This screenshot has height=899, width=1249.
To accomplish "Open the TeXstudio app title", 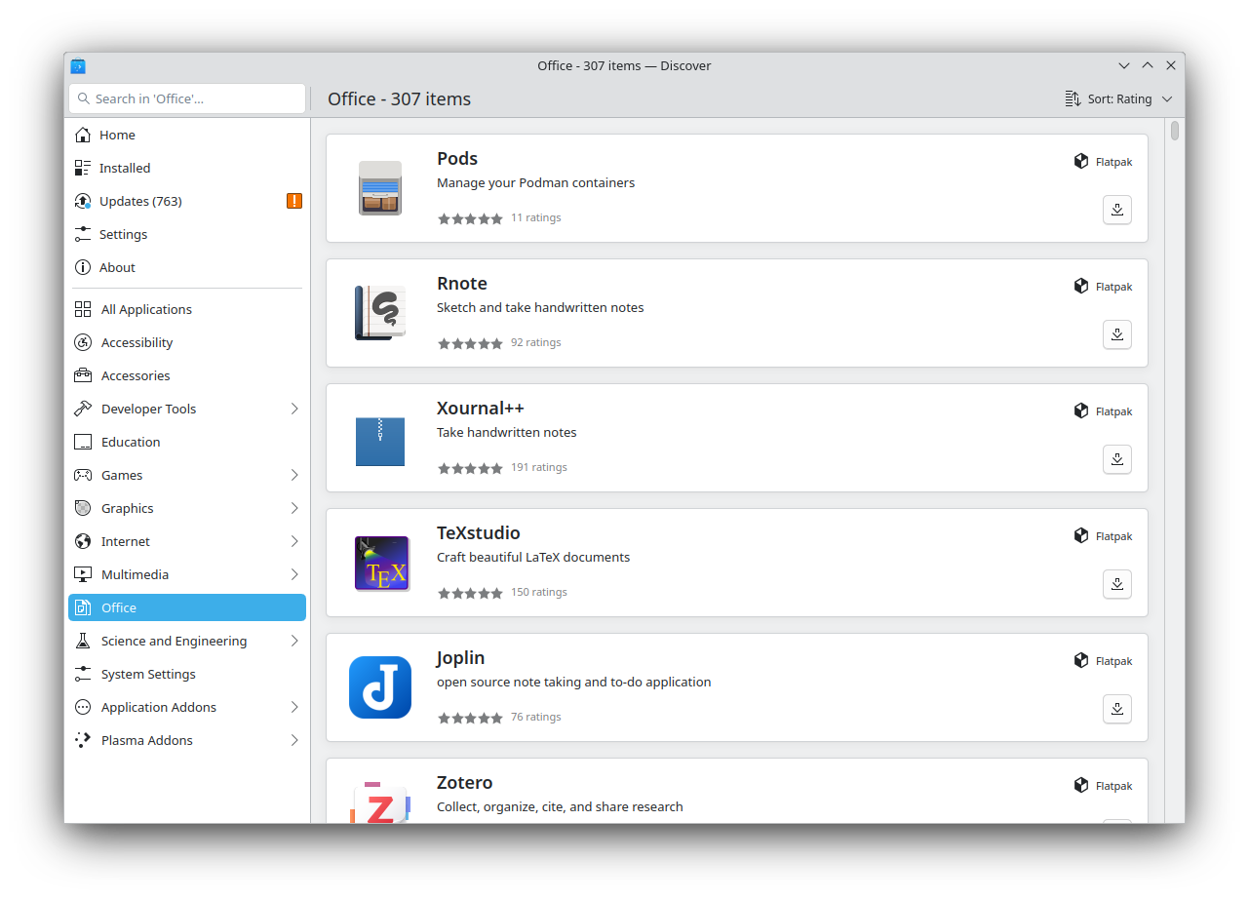I will click(x=479, y=533).
